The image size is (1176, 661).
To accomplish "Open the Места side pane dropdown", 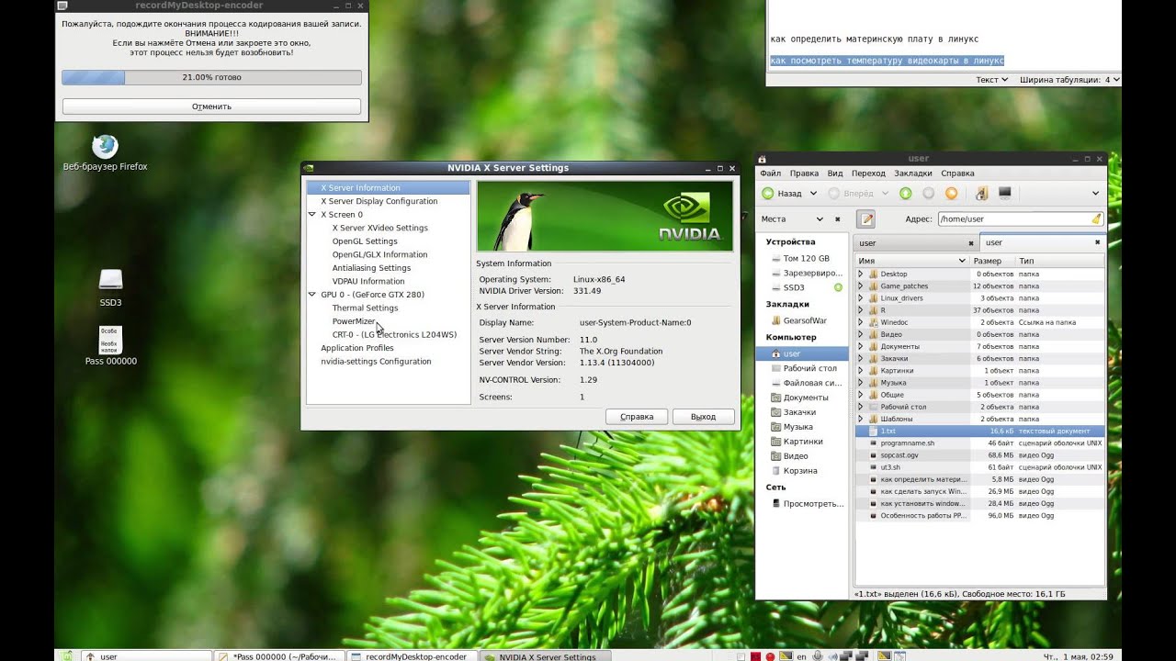I will pyautogui.click(x=819, y=219).
